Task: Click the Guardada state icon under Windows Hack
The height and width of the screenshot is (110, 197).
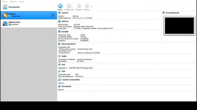Action: [10, 24]
